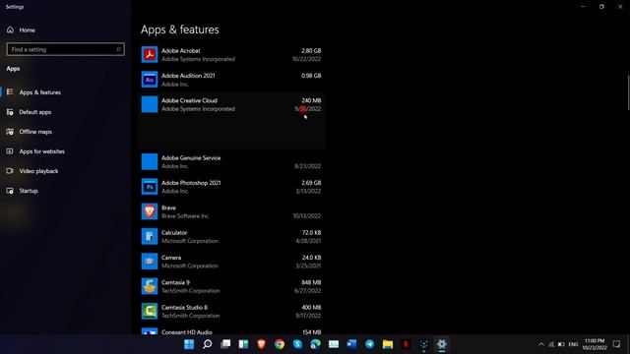Image resolution: width=630 pixels, height=354 pixels.
Task: Launch Brave browser from taskbar
Action: click(261, 344)
